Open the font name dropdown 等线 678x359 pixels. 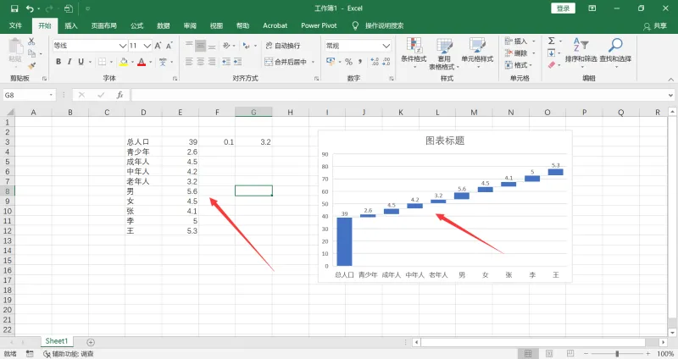[x=123, y=46]
